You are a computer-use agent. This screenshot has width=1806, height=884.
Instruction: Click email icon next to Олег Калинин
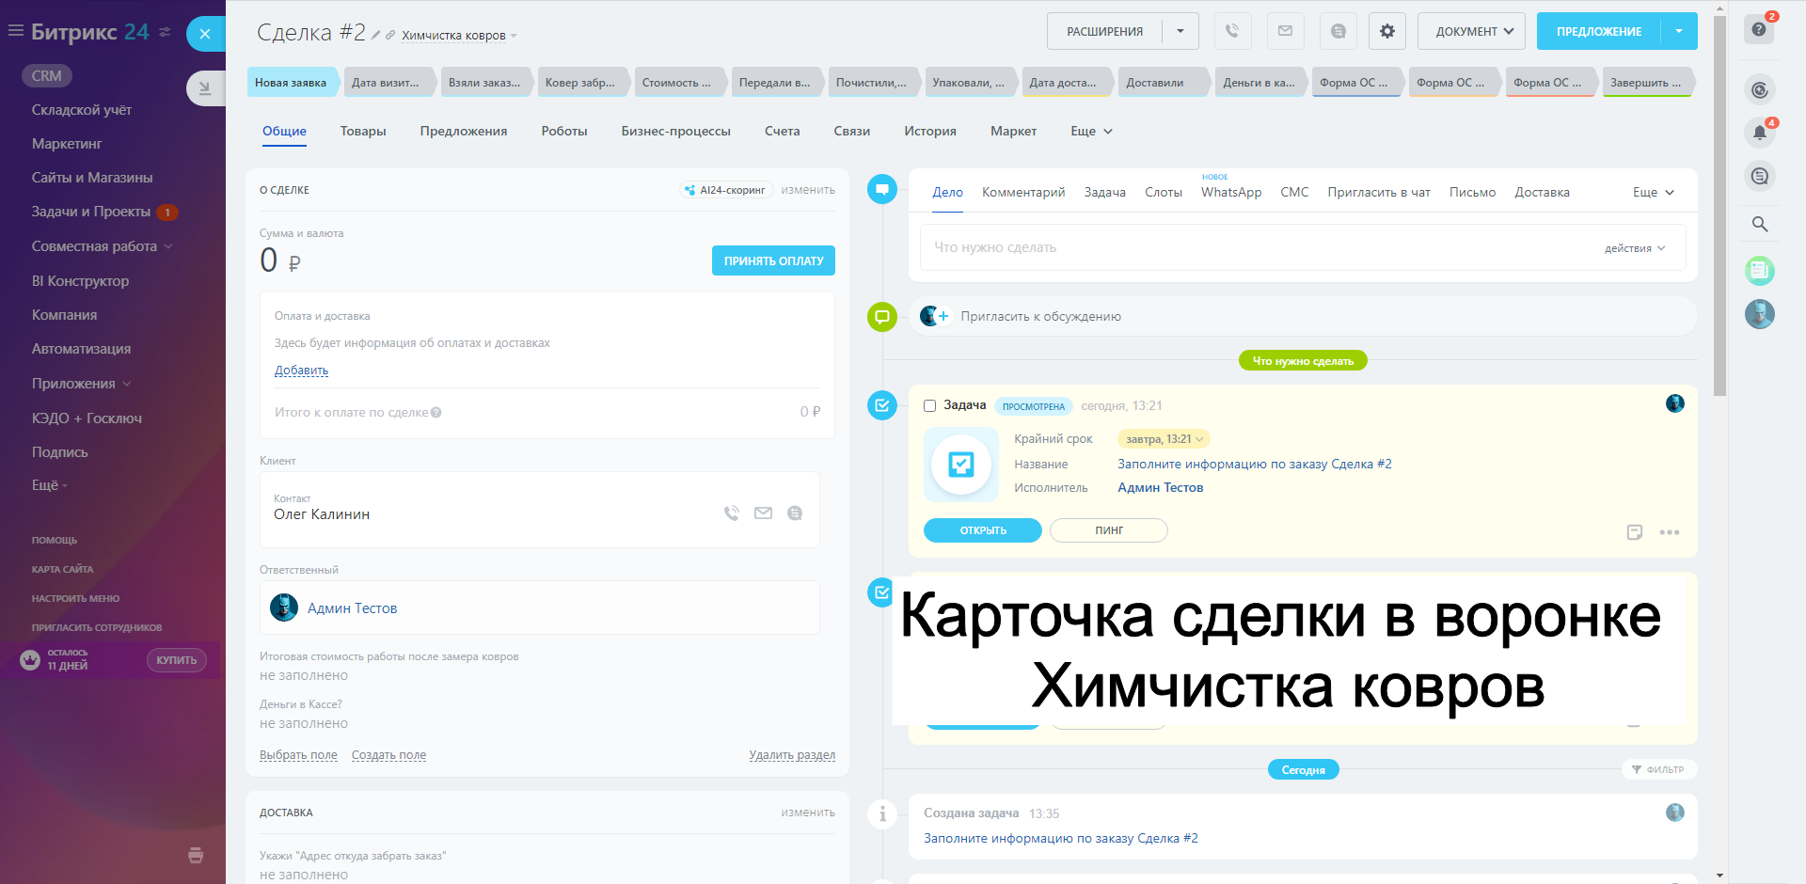click(x=763, y=513)
